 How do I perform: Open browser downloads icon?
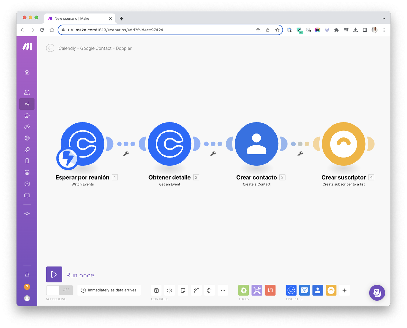click(x=355, y=30)
